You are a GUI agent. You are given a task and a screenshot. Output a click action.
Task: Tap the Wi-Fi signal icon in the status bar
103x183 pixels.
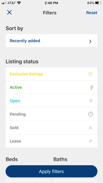point(19,3)
